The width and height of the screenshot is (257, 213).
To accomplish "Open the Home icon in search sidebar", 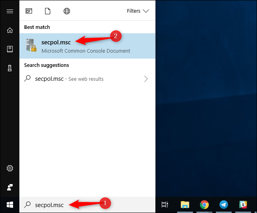I will click(x=10, y=30).
